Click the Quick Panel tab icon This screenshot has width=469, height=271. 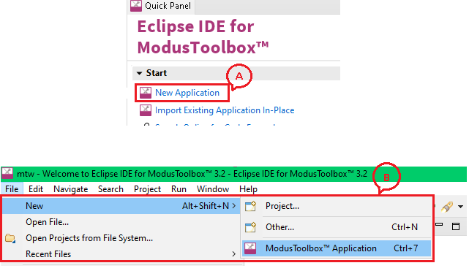(136, 6)
